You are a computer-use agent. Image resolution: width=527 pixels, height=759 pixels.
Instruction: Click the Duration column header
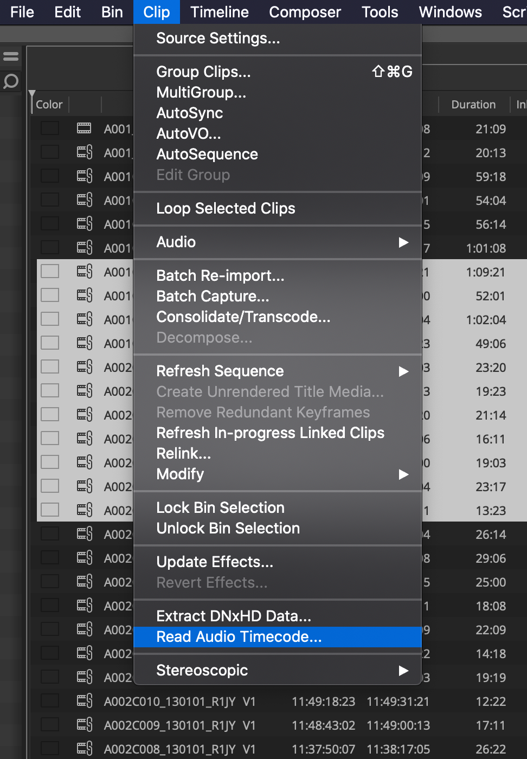click(x=473, y=105)
